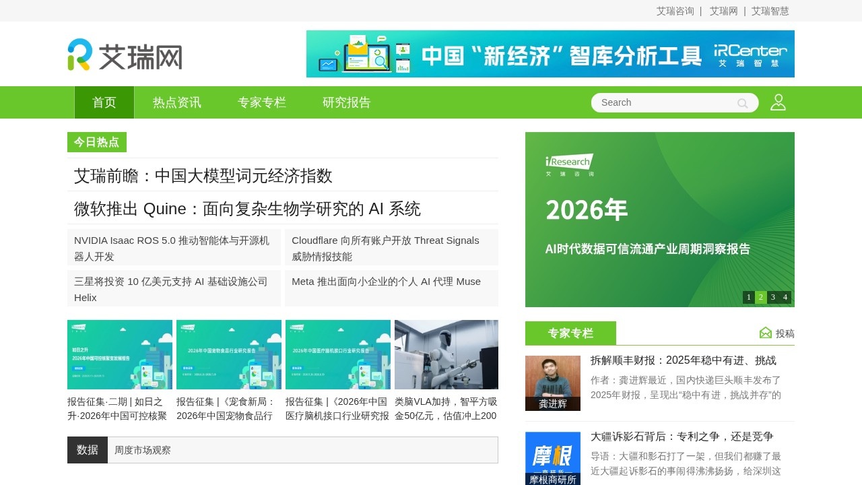
Task: Open the 2026年 AI时代数据 report slide
Action: click(660, 220)
